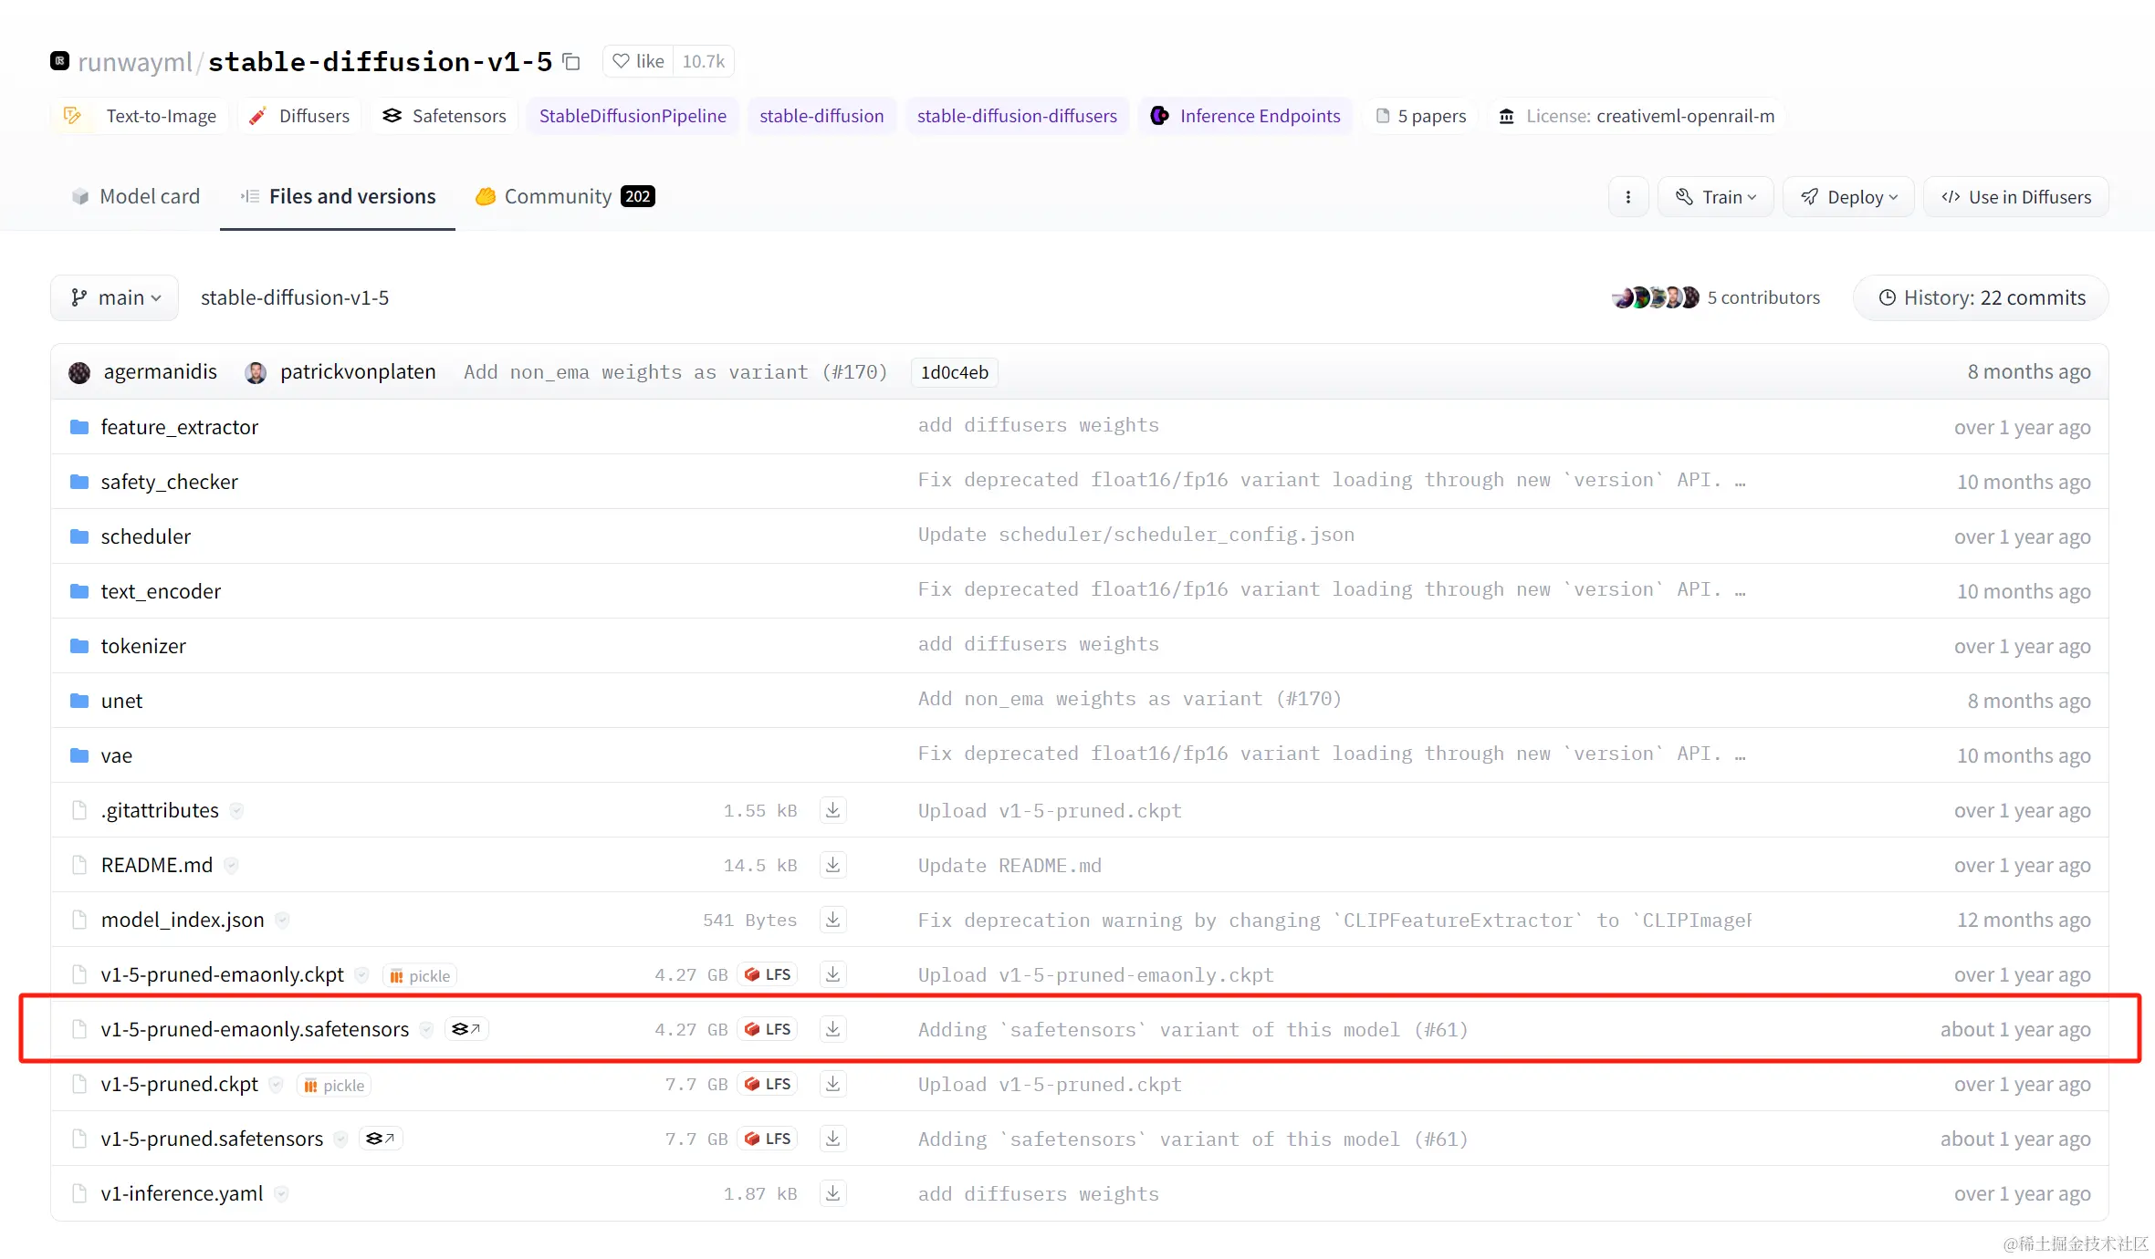Click commit hash 1d0c4eb
The width and height of the screenshot is (2155, 1259).
pos(954,372)
